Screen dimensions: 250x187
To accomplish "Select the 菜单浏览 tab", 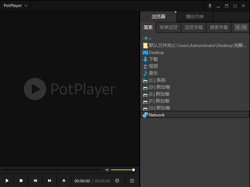I will [168, 27].
